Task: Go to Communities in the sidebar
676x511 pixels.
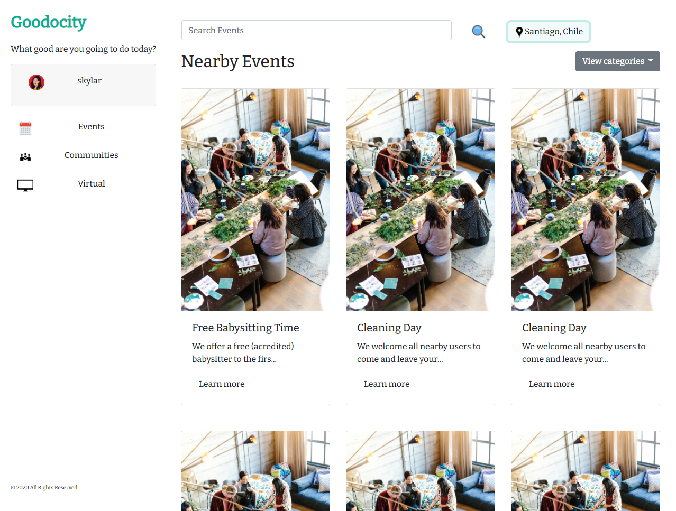Action: [x=92, y=155]
